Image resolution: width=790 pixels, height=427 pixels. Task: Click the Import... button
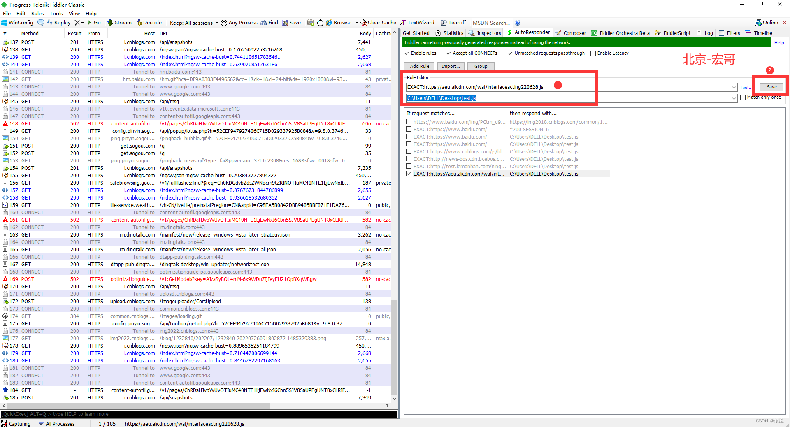click(x=451, y=66)
